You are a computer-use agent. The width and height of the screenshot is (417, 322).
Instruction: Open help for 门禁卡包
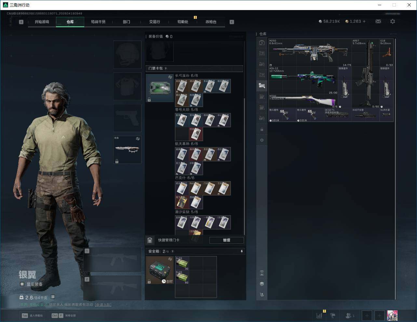pyautogui.click(x=166, y=68)
